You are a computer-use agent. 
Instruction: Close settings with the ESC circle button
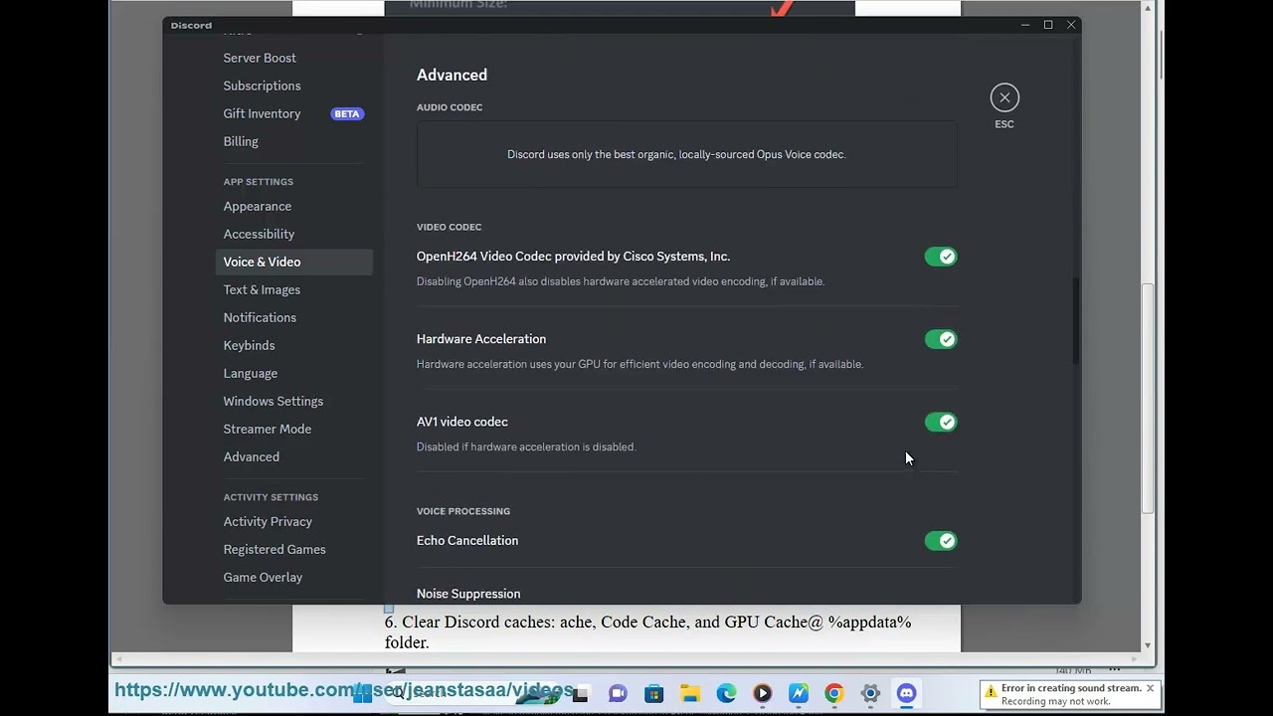pyautogui.click(x=1004, y=97)
